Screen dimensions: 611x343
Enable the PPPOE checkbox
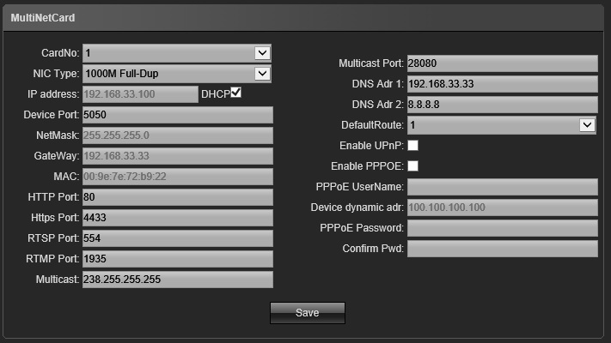tap(413, 166)
